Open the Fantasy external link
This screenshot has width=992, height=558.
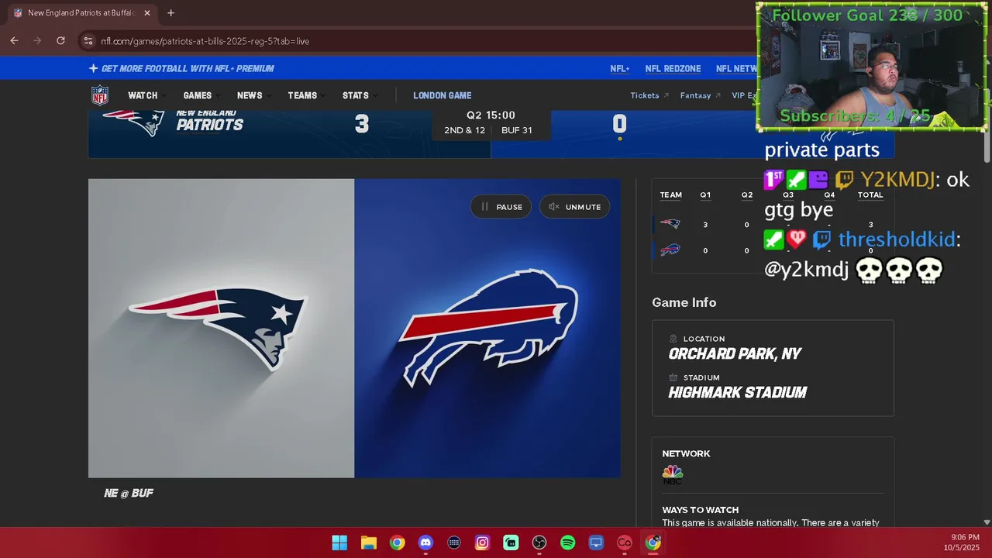pyautogui.click(x=700, y=95)
